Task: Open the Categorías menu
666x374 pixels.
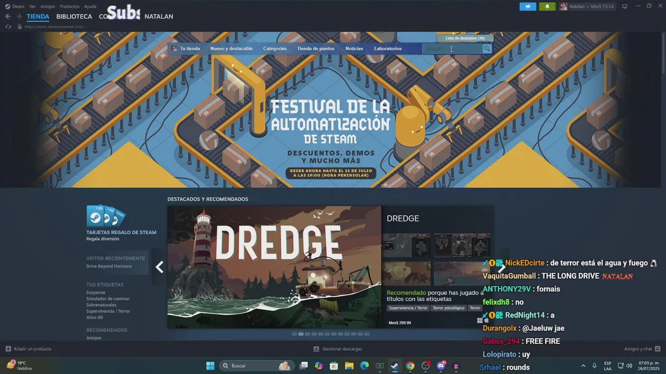Action: pos(275,49)
